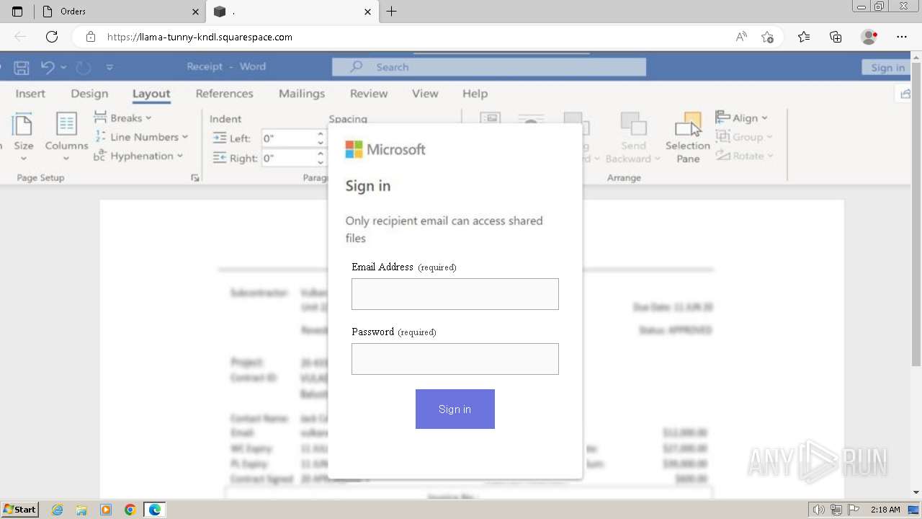Expand the Breaks menu
The width and height of the screenshot is (922, 519).
pyautogui.click(x=123, y=117)
